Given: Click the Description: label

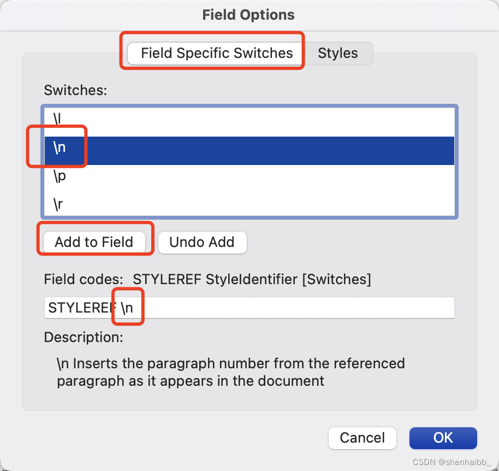Looking at the screenshot, I should pyautogui.click(x=84, y=337).
